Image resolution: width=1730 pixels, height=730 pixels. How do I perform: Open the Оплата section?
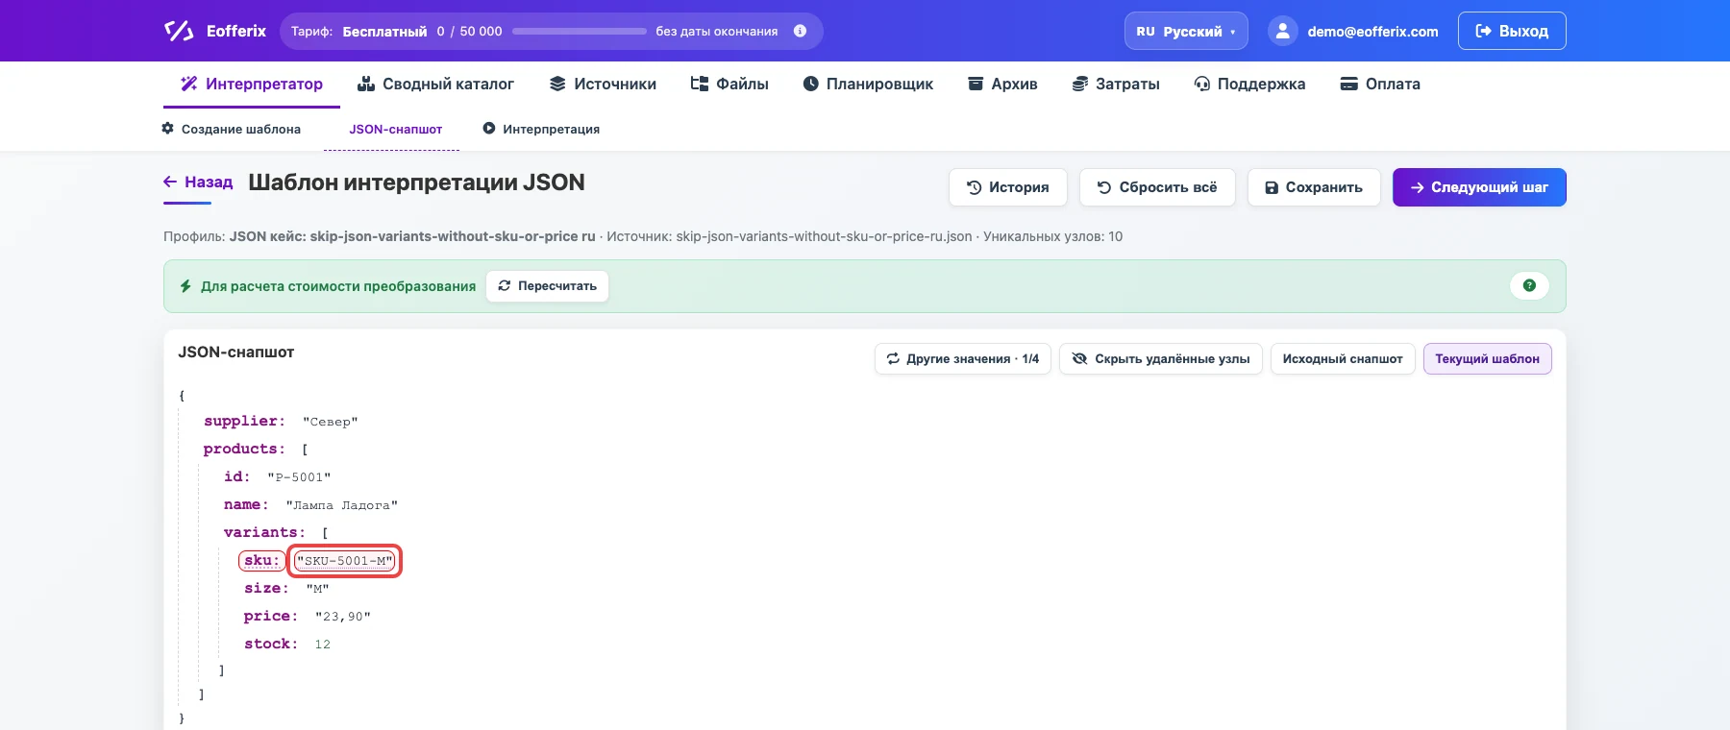1380,85
